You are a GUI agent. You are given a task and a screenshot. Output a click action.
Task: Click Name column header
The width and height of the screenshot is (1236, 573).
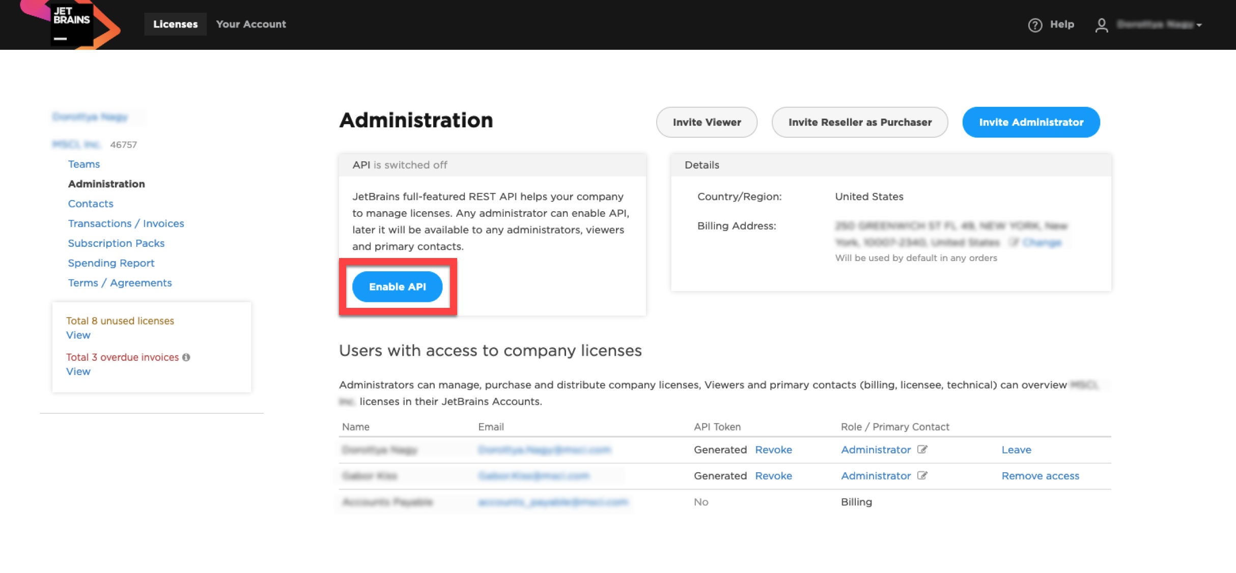click(356, 427)
